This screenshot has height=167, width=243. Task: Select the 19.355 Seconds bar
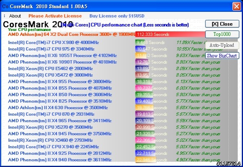(144, 94)
